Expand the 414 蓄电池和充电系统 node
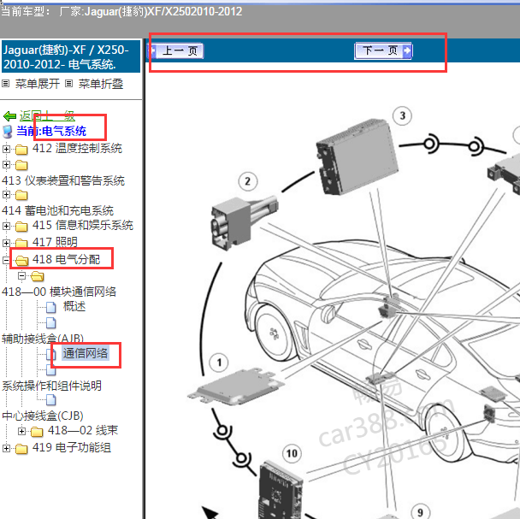This screenshot has width=520, height=519. (6, 195)
